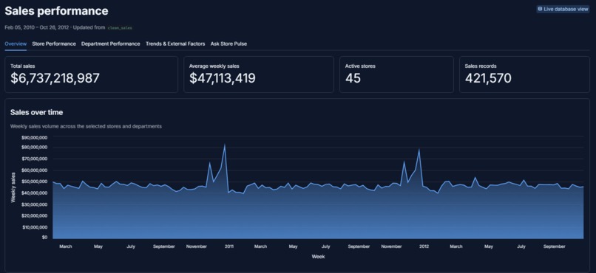Switch to the Overview tab
Image resolution: width=596 pixels, height=273 pixels.
[x=16, y=44]
